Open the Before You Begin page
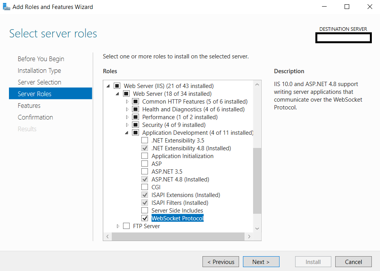380x271 pixels. [x=40, y=59]
